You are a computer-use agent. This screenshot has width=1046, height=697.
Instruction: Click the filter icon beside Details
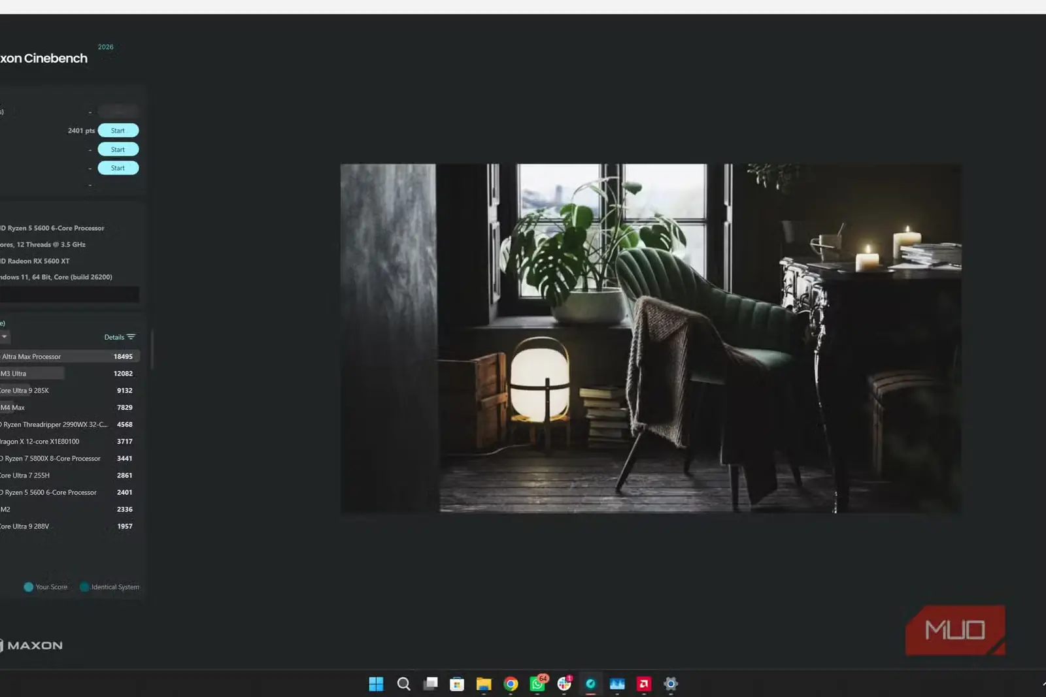tap(131, 337)
